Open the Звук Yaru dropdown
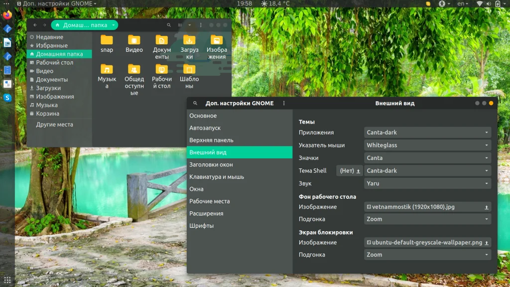 pyautogui.click(x=427, y=183)
